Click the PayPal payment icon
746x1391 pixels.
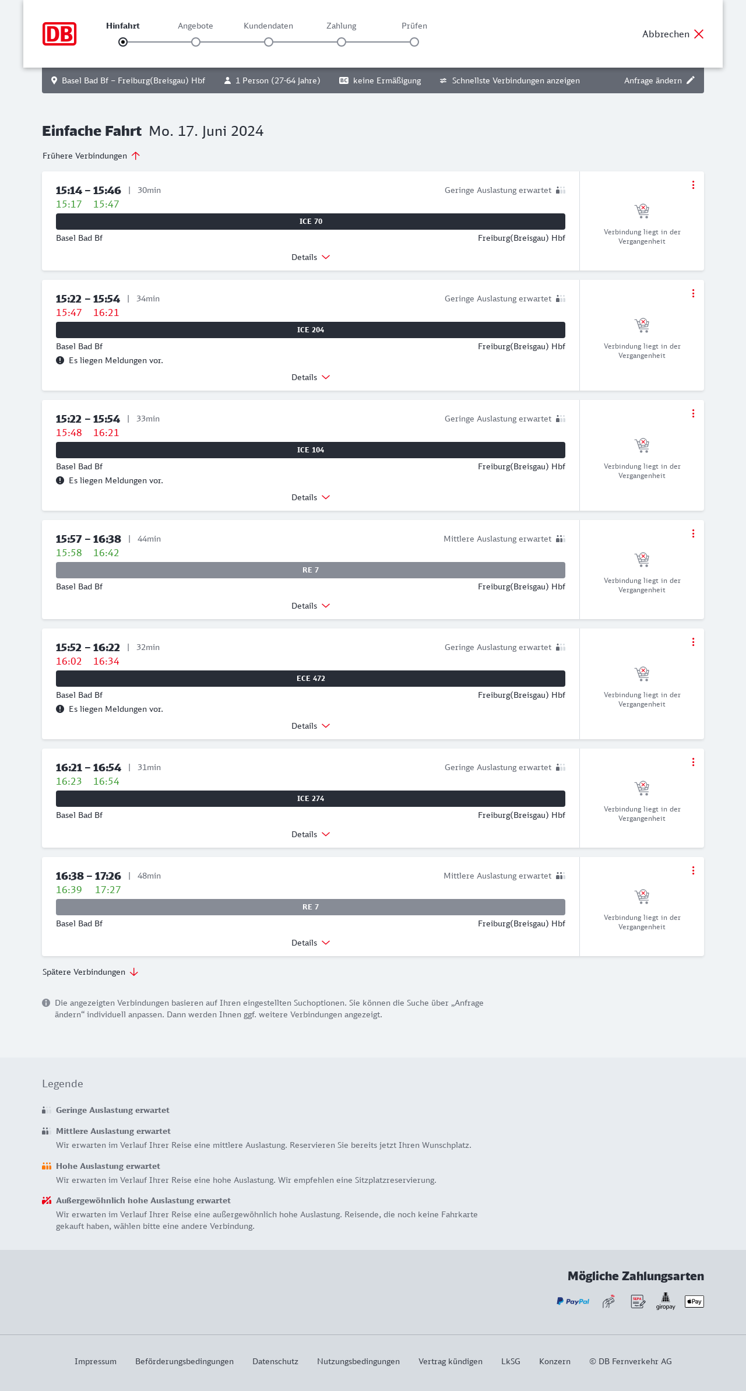click(573, 1301)
